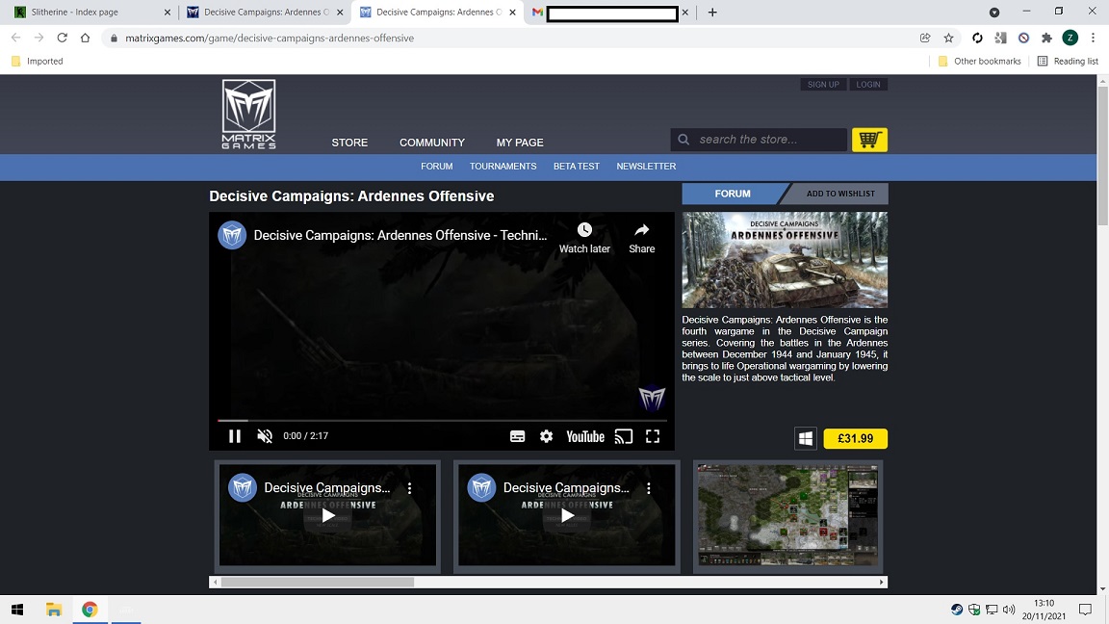Click the £31.99 price button
The width and height of the screenshot is (1109, 624).
tap(855, 439)
